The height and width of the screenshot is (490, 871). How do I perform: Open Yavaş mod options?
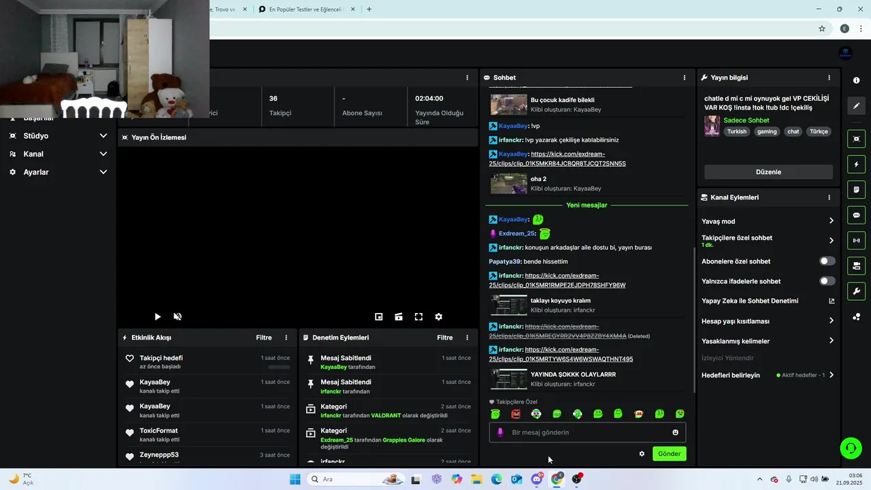pyautogui.click(x=768, y=221)
